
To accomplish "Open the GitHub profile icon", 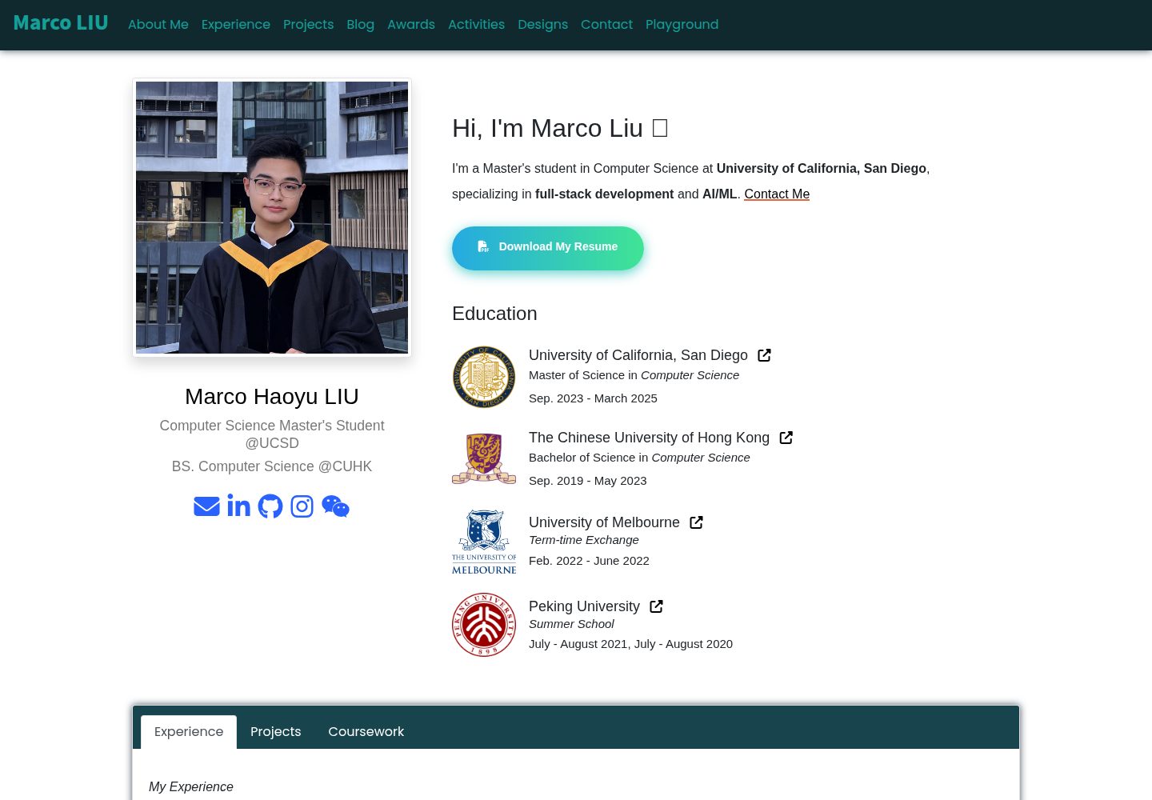I will [270, 506].
